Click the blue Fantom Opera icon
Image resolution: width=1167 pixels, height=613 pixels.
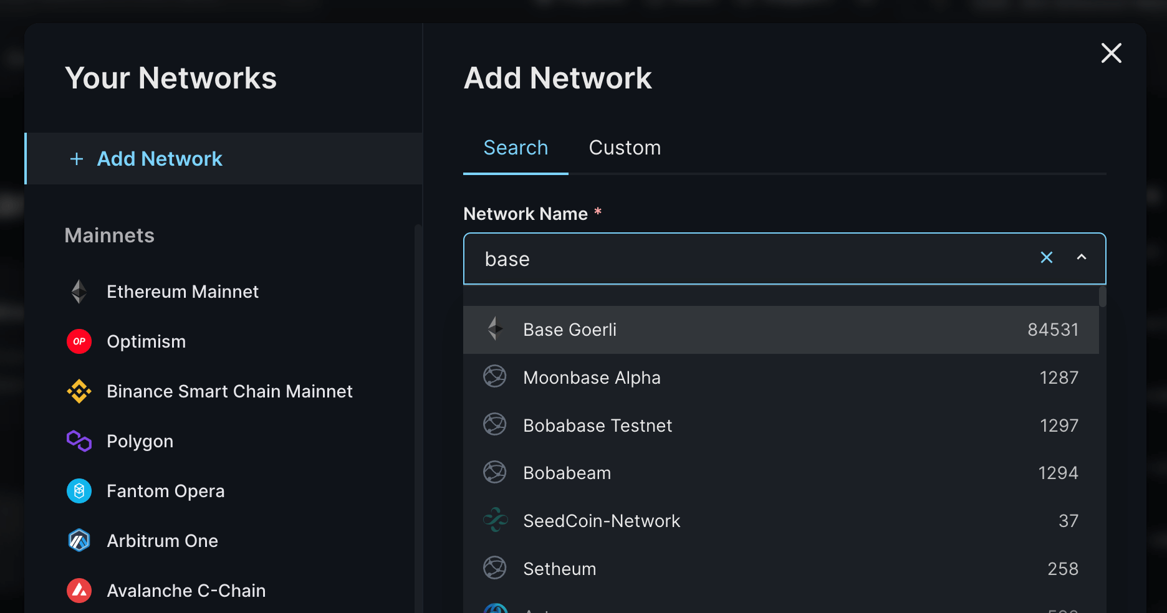coord(79,491)
